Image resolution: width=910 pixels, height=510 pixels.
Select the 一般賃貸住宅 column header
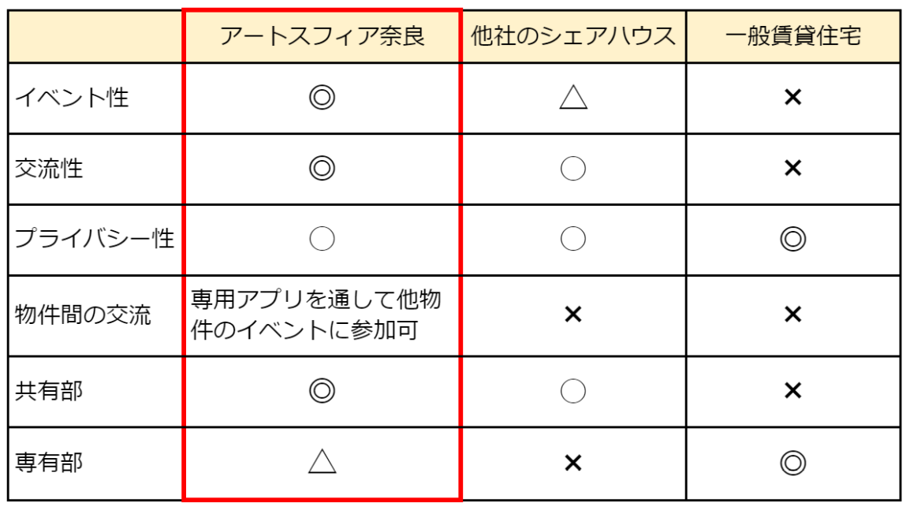[793, 36]
